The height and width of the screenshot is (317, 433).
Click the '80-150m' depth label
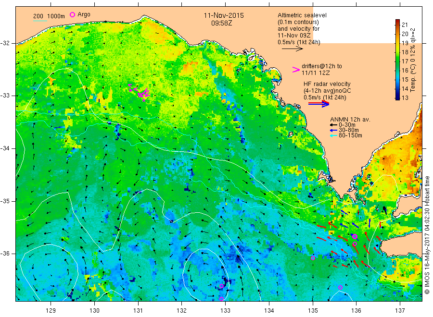350,135
